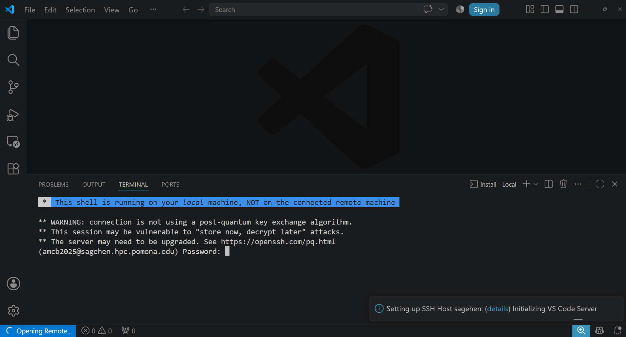Viewport: 626px width, 337px height.
Task: Click the Sign In button
Action: 484,9
